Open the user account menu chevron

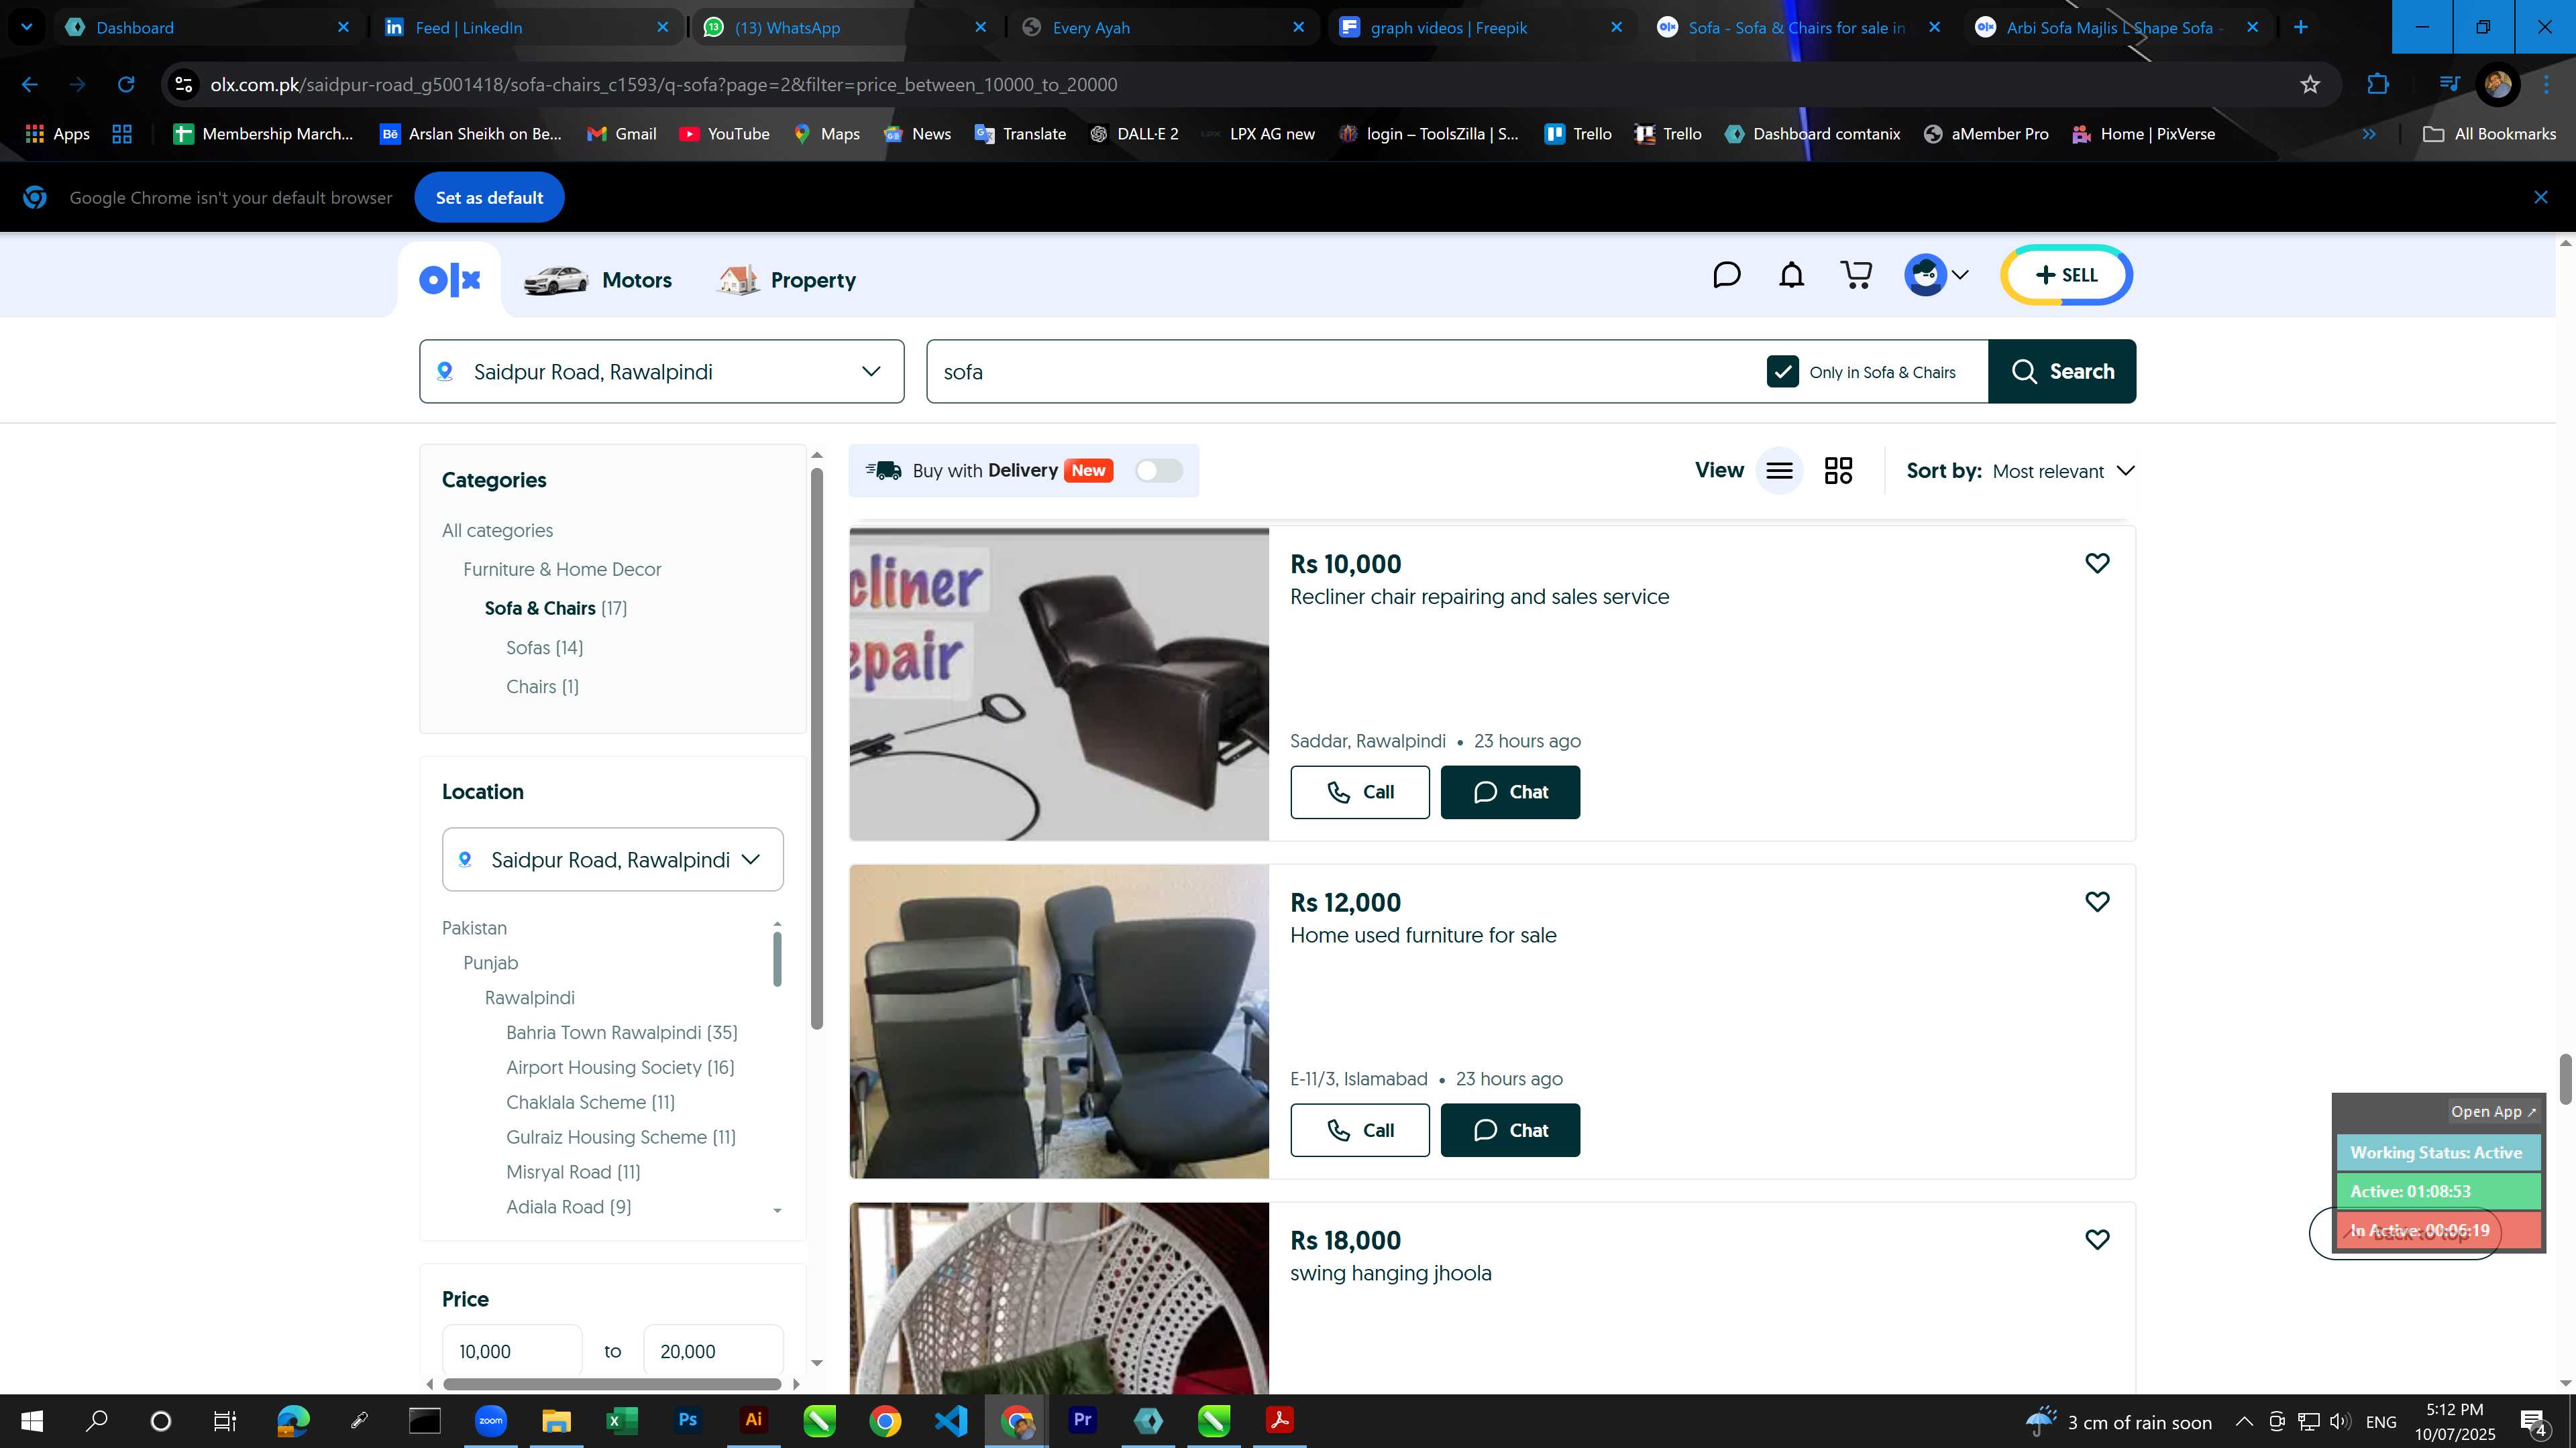(1960, 275)
